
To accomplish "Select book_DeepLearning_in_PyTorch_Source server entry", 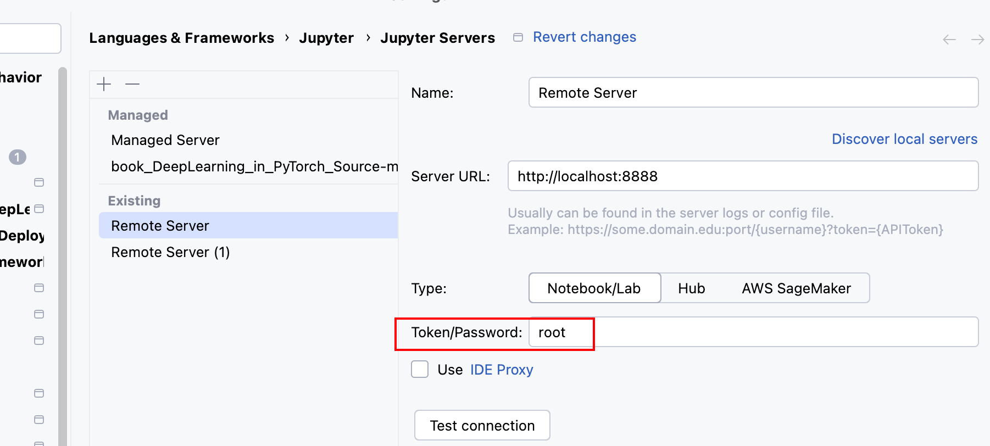I will point(248,166).
